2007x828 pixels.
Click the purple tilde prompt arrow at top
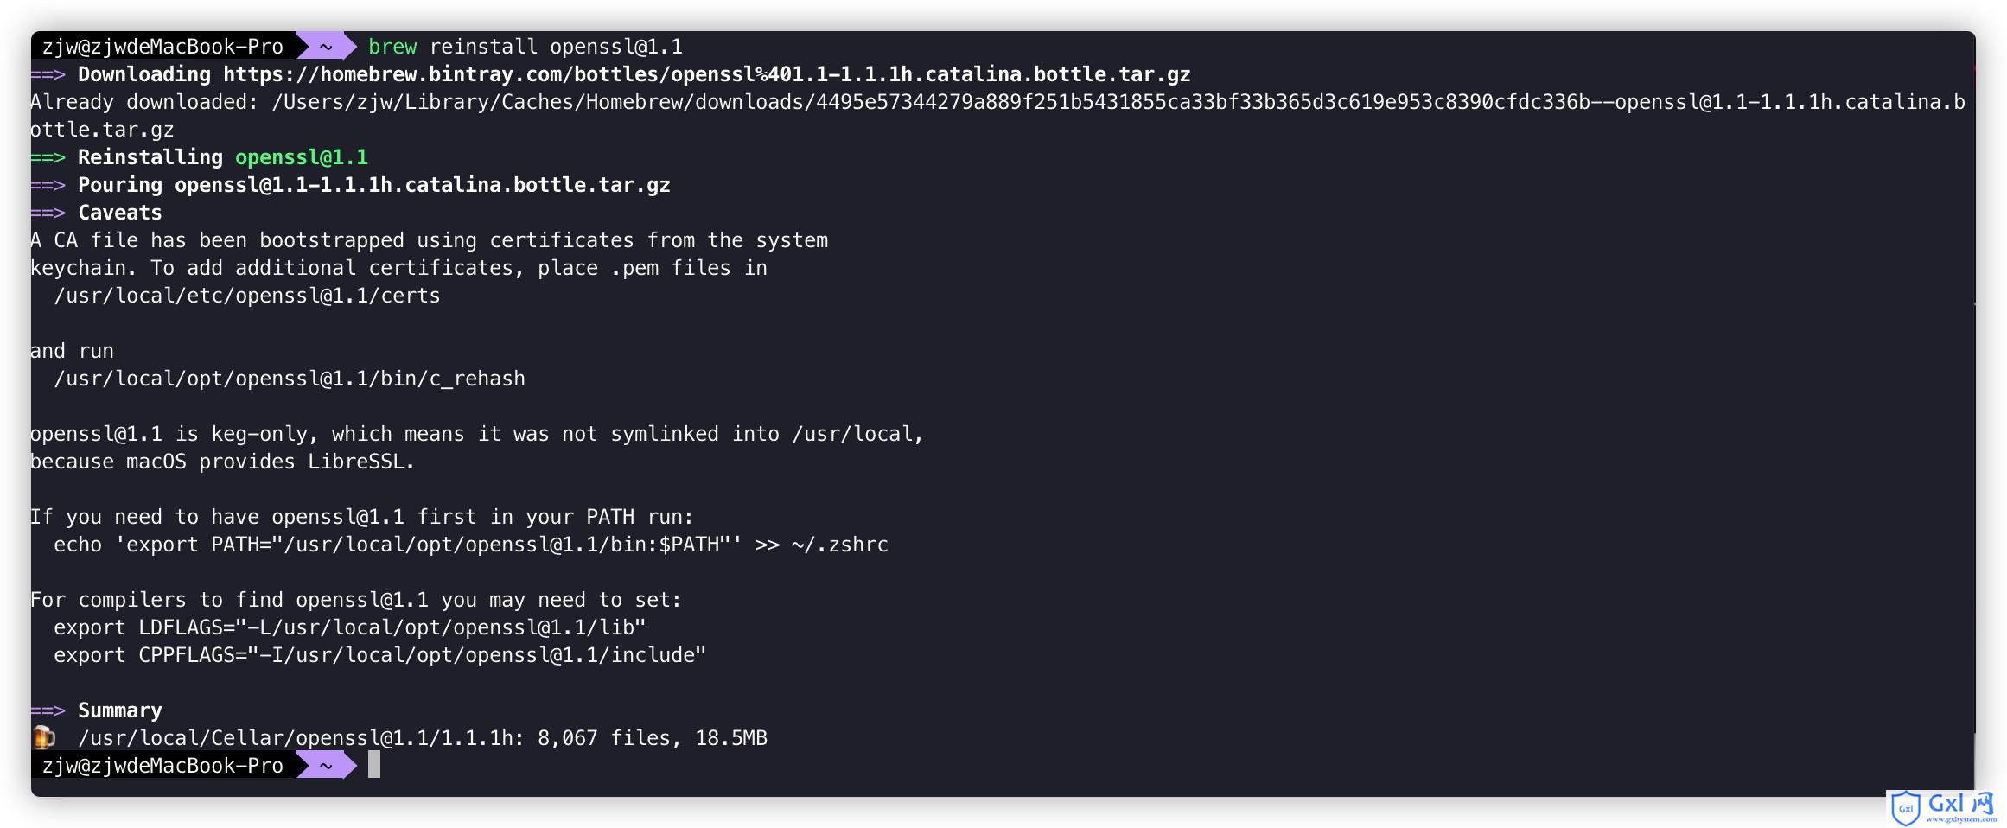click(326, 46)
